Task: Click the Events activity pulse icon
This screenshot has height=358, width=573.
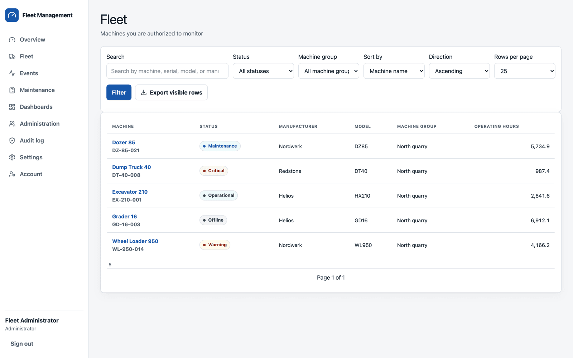Action: click(x=12, y=73)
